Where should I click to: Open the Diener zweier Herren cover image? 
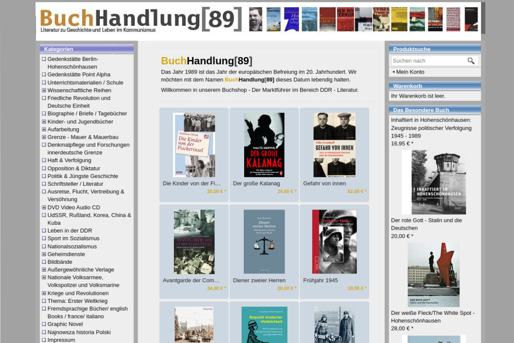click(264, 242)
